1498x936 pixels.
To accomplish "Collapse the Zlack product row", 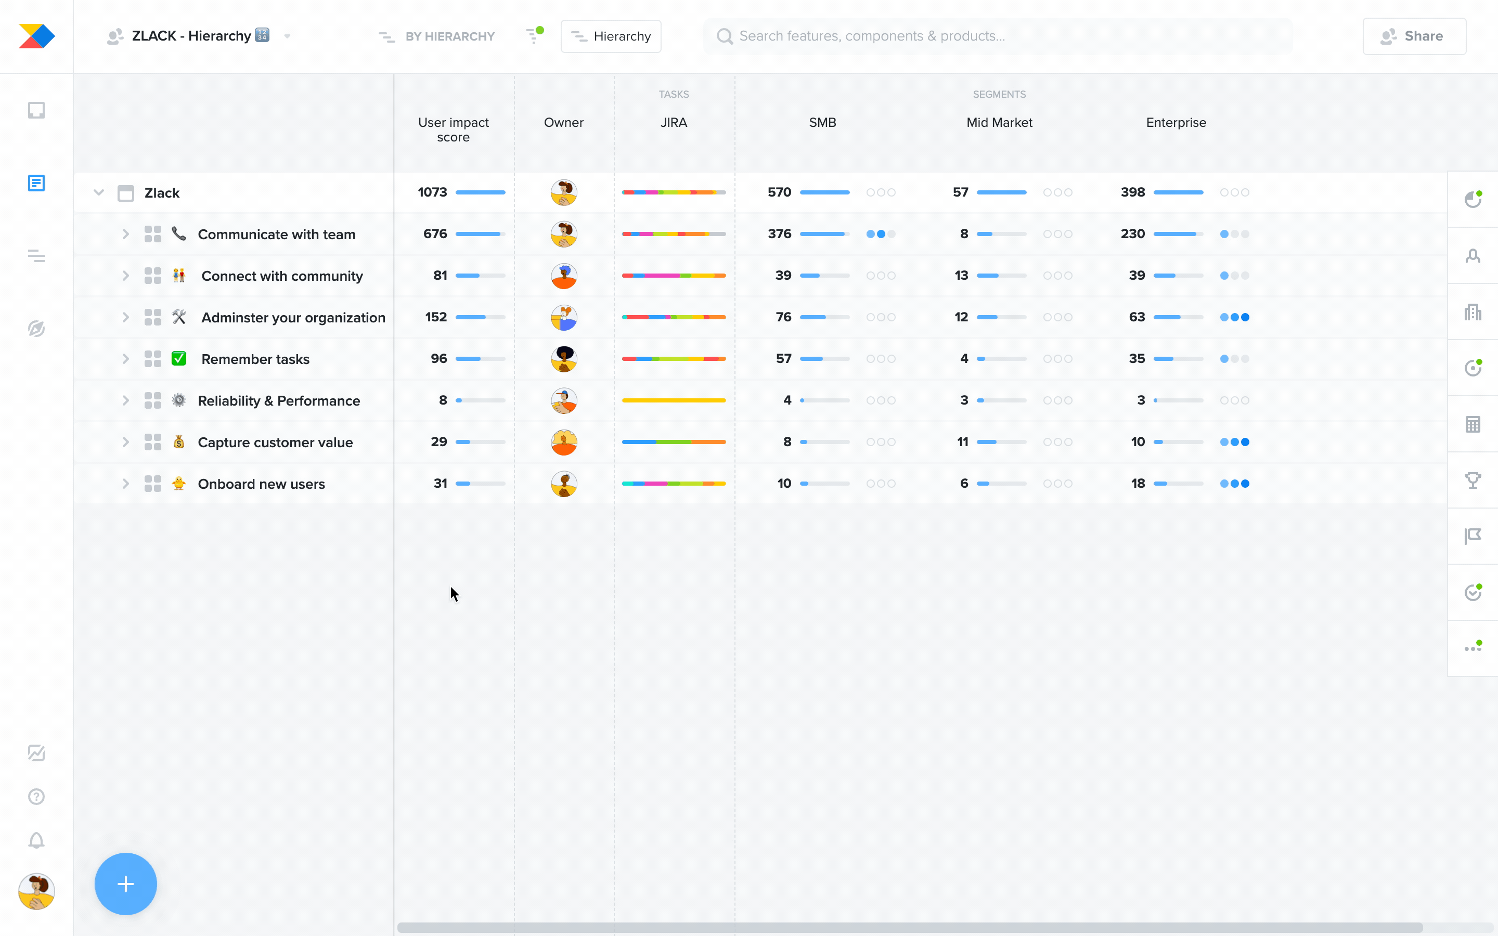I will pyautogui.click(x=98, y=192).
